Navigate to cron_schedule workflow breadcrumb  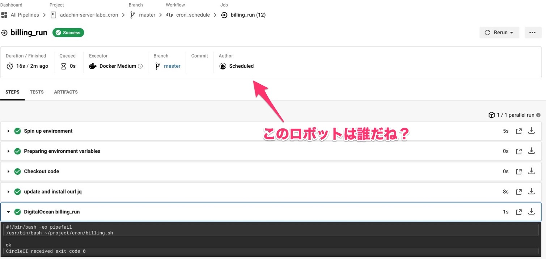coord(193,15)
